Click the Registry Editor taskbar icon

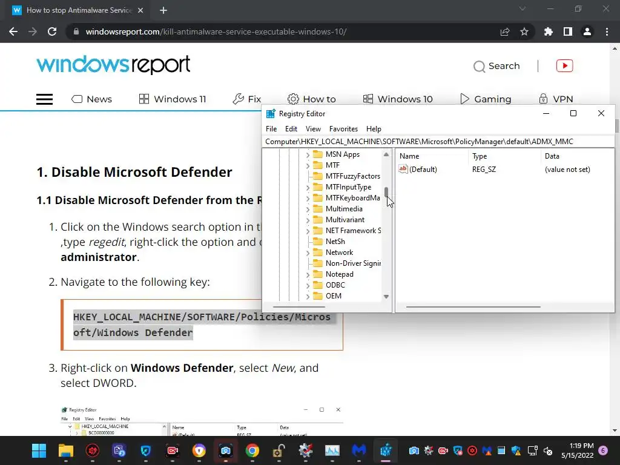coord(386,450)
